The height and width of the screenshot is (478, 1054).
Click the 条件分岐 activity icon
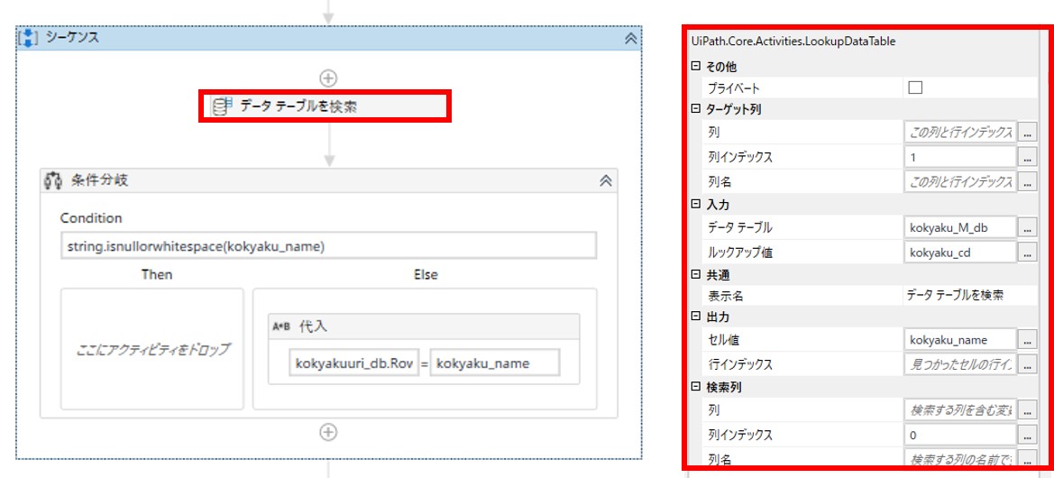click(53, 180)
